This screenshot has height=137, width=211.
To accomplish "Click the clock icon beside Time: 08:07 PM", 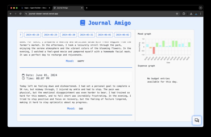I will click(23, 78).
